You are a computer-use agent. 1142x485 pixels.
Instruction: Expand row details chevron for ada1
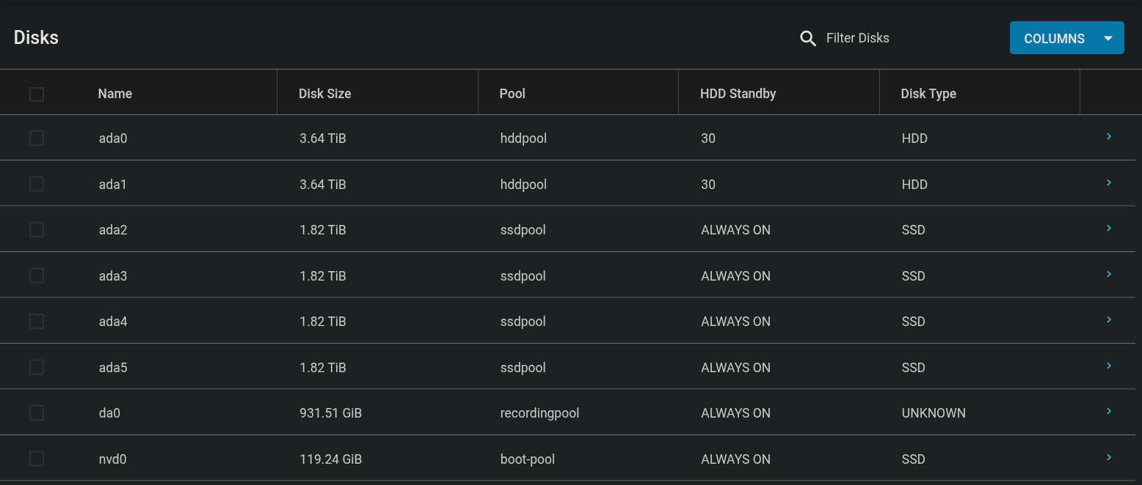click(1109, 182)
